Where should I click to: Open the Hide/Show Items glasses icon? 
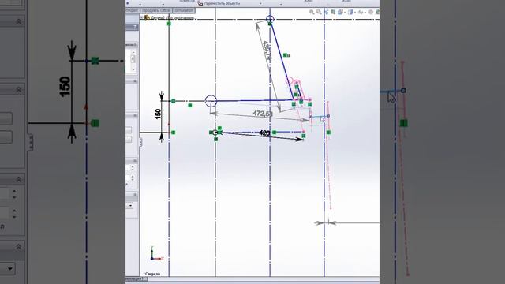[361, 12]
